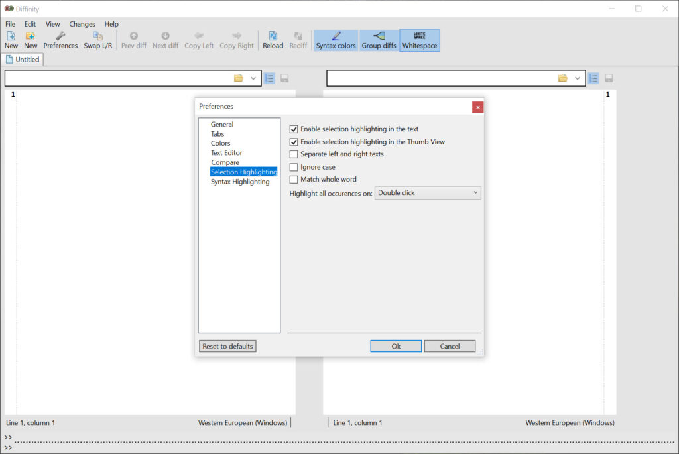This screenshot has width=679, height=454.
Task: Select General in Preferences list
Action: [x=222, y=124]
